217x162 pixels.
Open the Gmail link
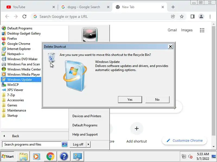click(x=172, y=30)
